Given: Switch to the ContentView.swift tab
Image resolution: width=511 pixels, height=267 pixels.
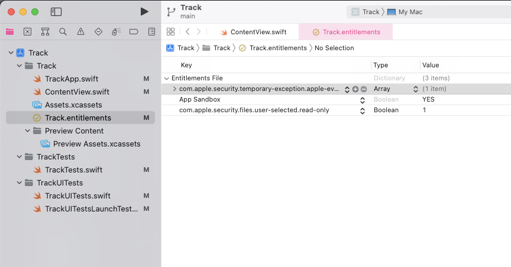Looking at the screenshot, I should 258,32.
